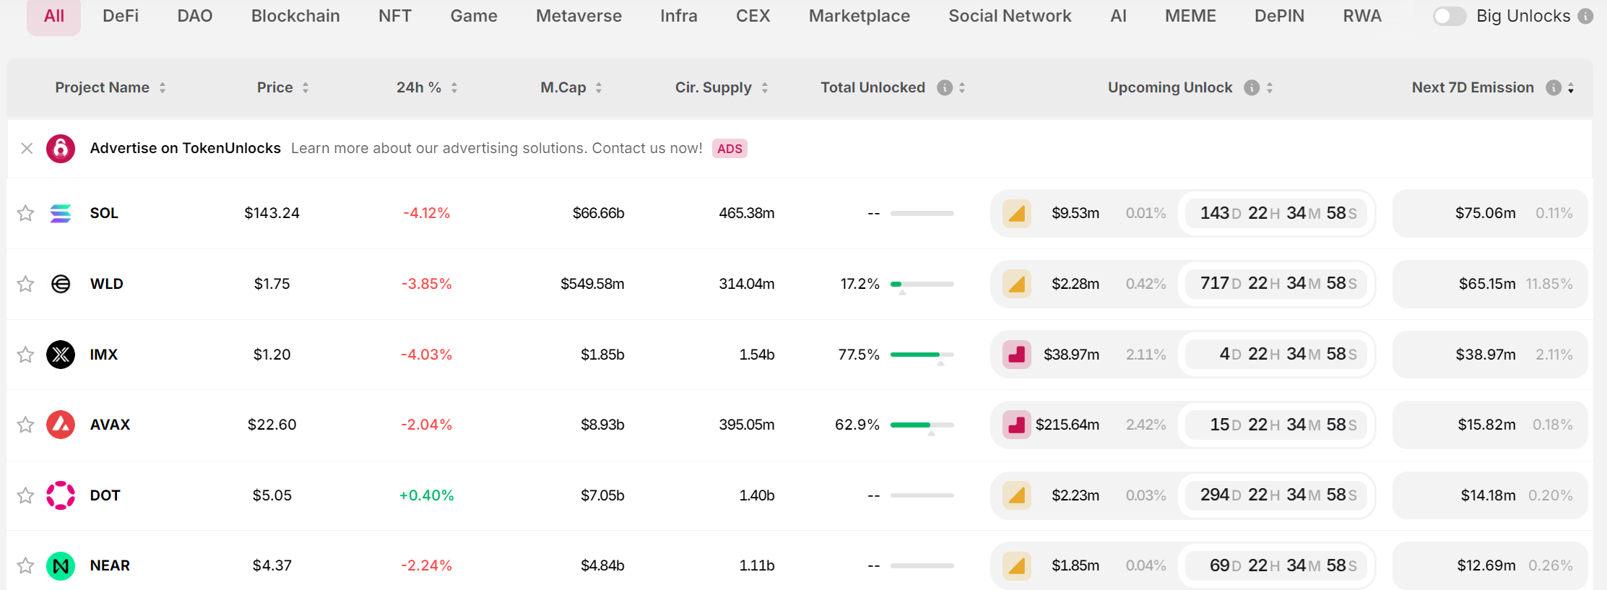This screenshot has width=1607, height=590.
Task: Click the ADS badge
Action: [x=729, y=149]
